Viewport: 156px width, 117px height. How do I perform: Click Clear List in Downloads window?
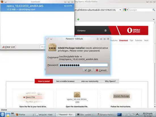pyautogui.click(x=9, y=47)
